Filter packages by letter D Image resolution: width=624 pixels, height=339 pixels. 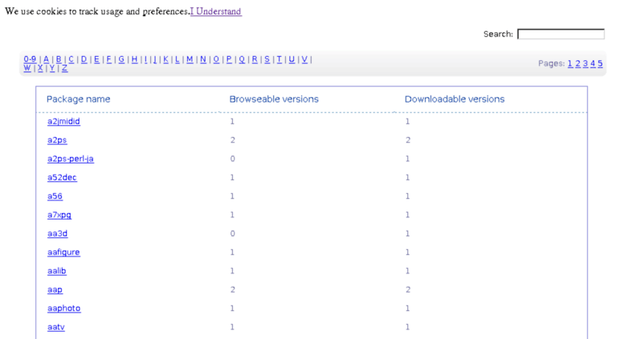(84, 59)
